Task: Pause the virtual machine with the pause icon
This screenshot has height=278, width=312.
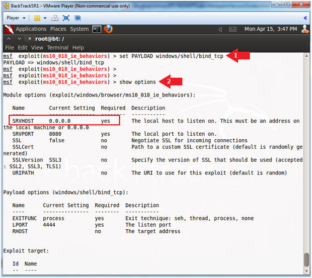Action: [x=37, y=18]
